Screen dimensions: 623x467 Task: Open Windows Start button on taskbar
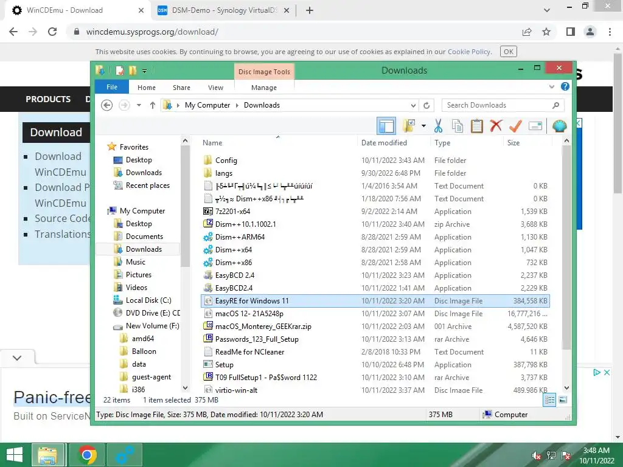pyautogui.click(x=15, y=455)
